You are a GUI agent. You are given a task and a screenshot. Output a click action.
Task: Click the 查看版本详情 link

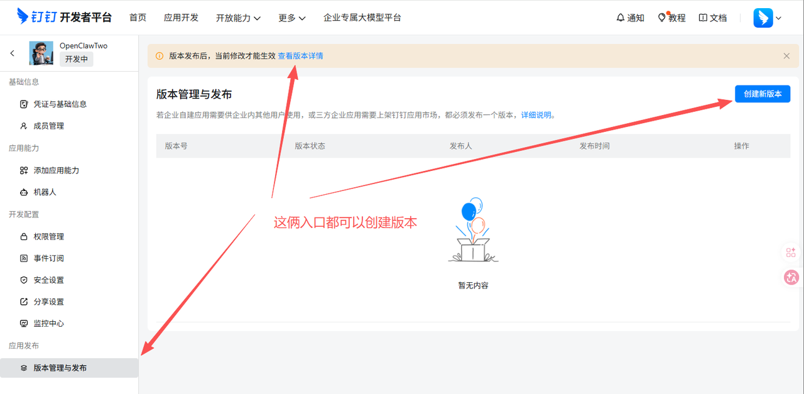[x=300, y=56]
